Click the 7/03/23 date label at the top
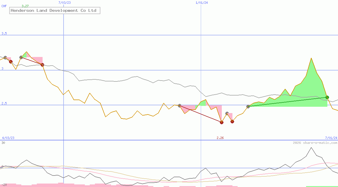Viewport: 338px width, 187px height. tap(64, 3)
